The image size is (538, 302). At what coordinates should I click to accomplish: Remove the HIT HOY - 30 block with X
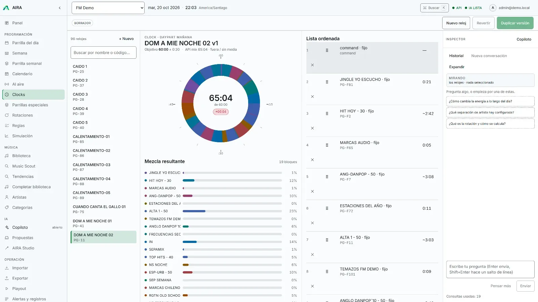pyautogui.click(x=312, y=128)
